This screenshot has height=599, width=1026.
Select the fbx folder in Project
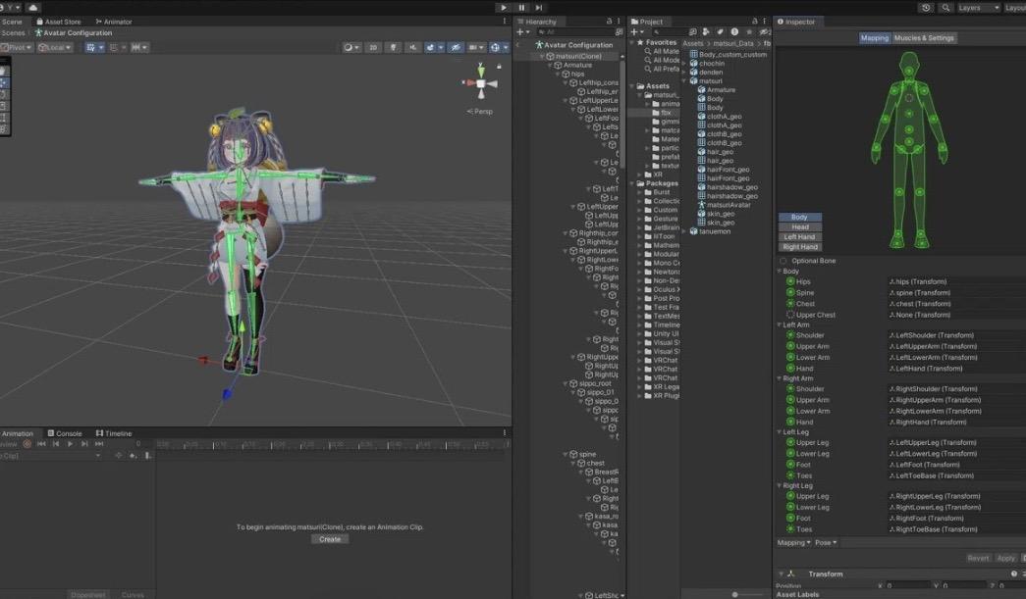pos(661,113)
